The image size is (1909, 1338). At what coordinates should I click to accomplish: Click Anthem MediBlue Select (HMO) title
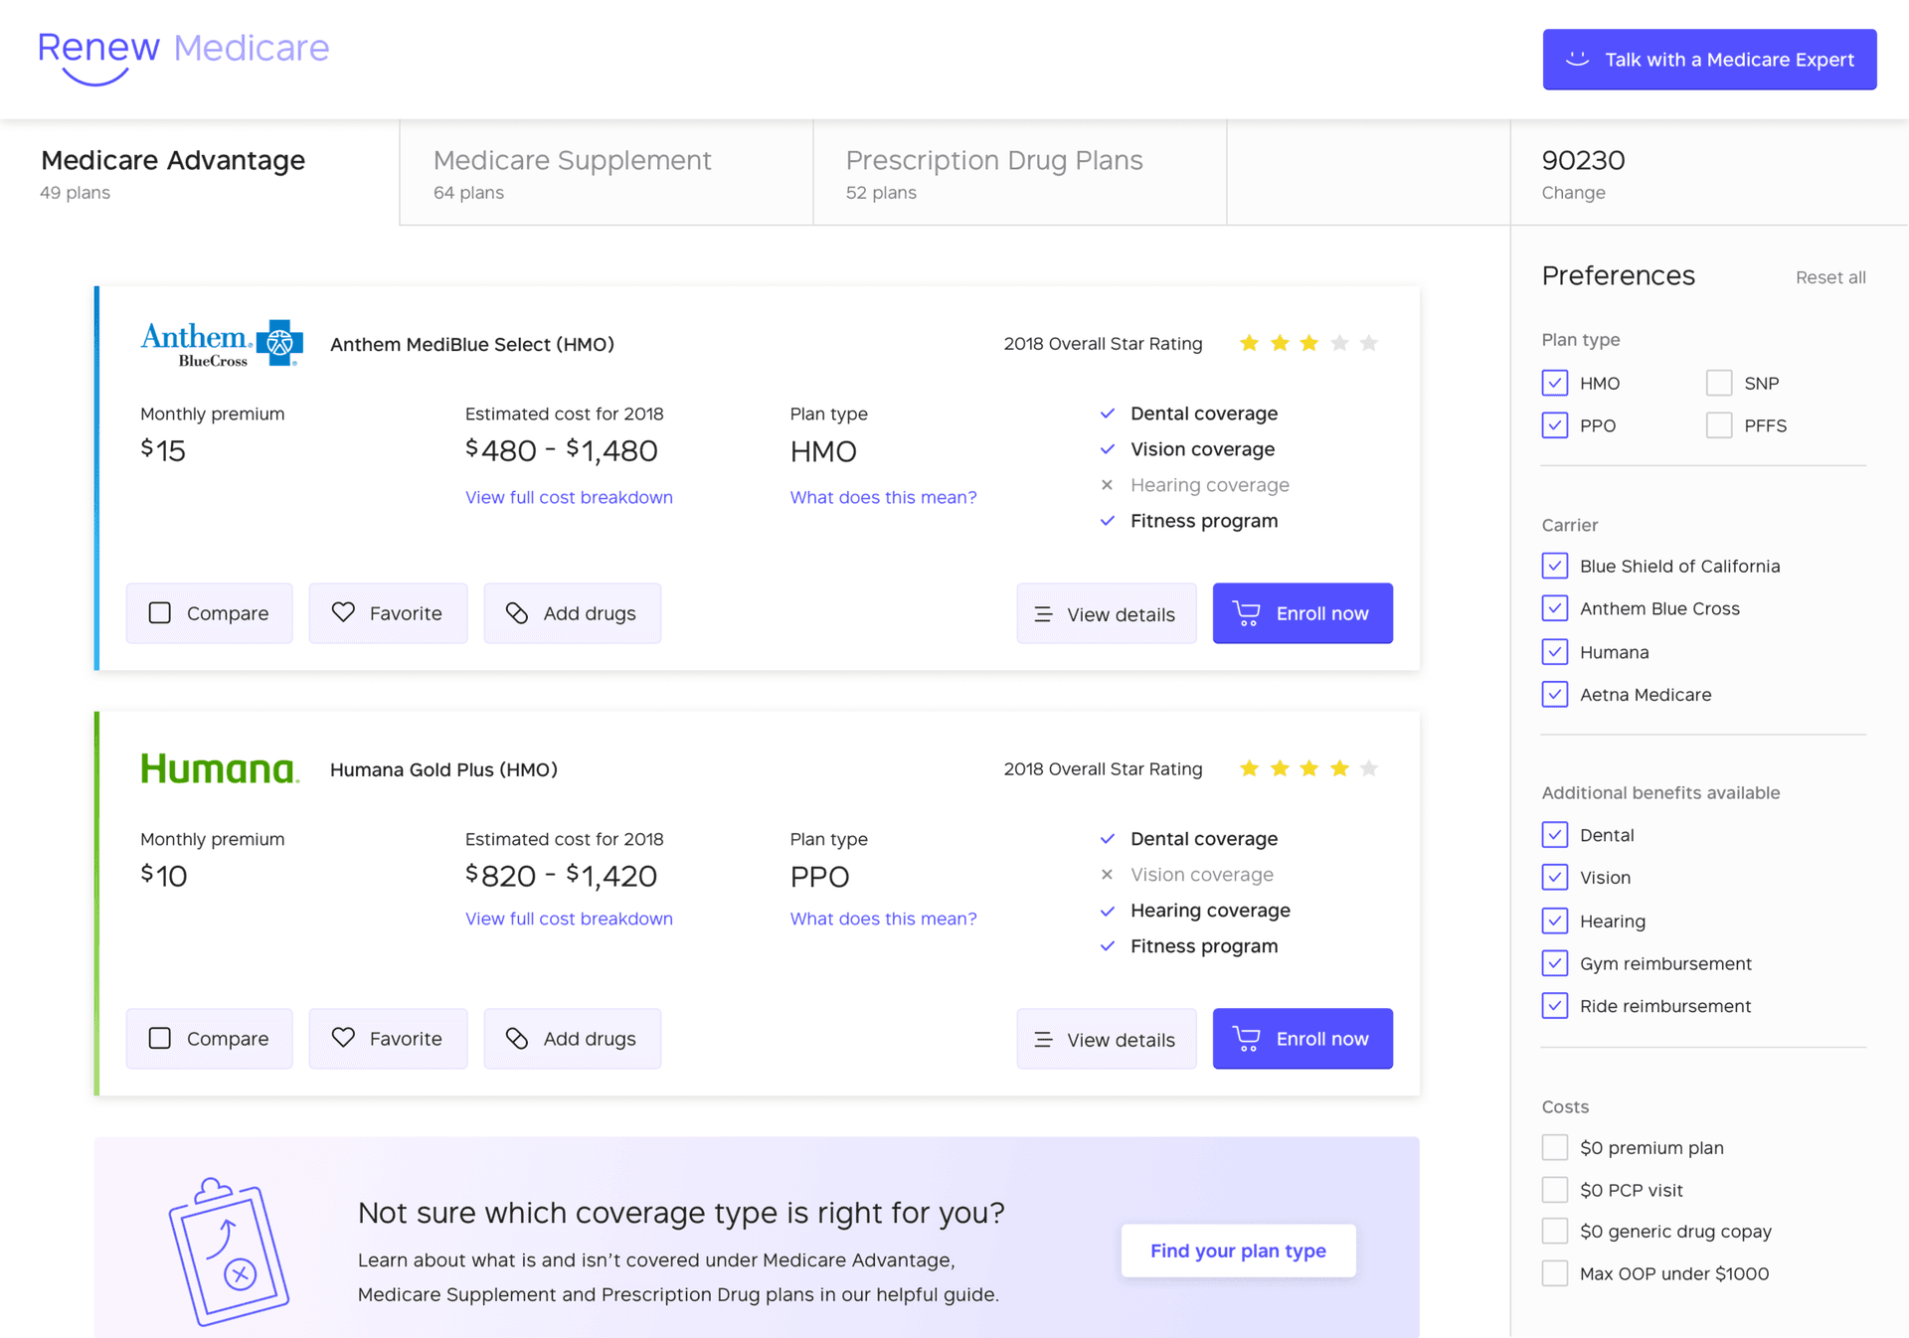pos(472,344)
